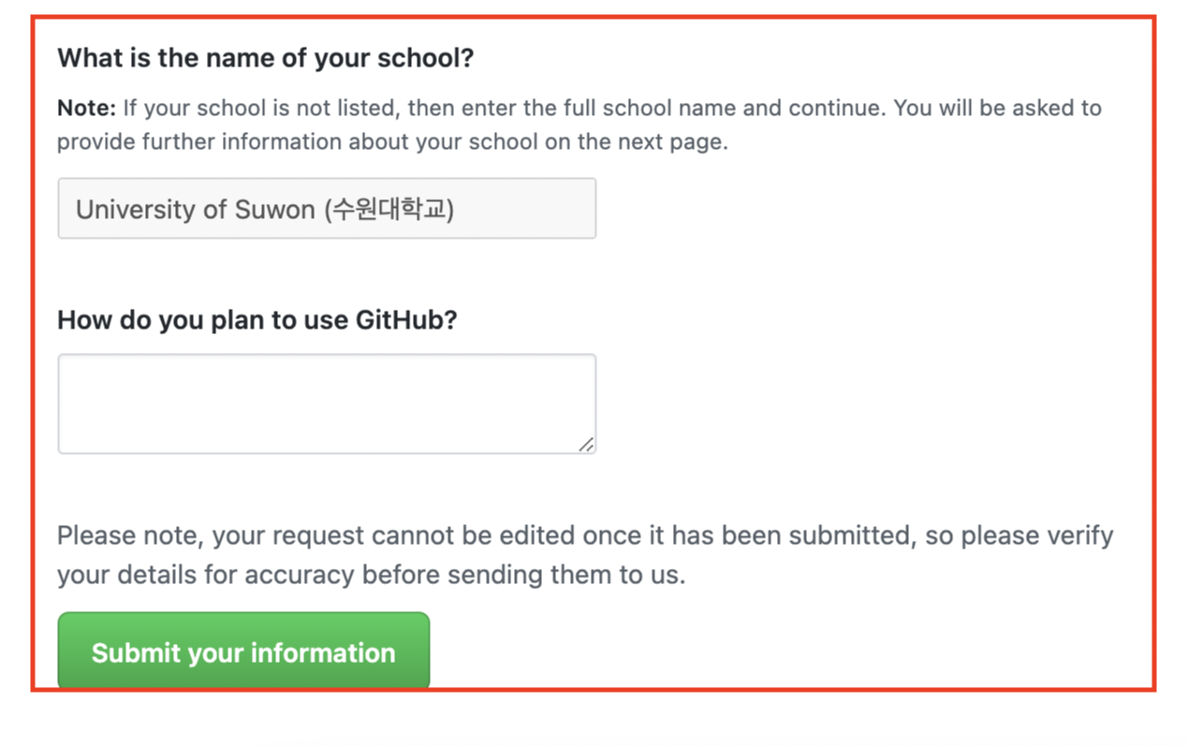This screenshot has height=746, width=1188.
Task: Click the word 'GitHub' in the second heading
Action: click(x=406, y=320)
